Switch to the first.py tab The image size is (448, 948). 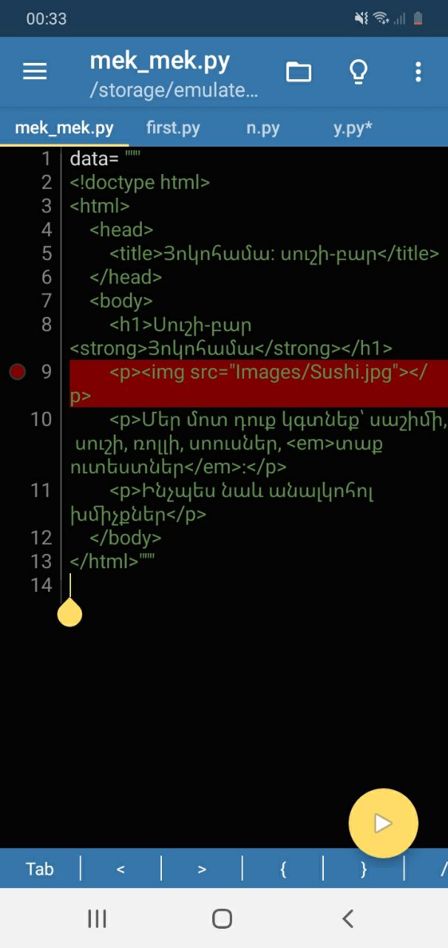(173, 127)
